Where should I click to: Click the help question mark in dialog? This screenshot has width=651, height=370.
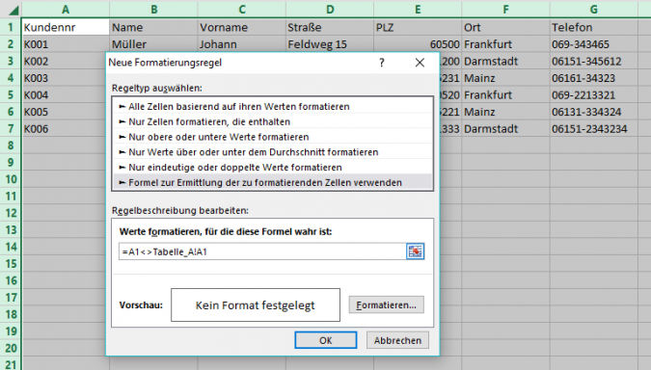(382, 63)
